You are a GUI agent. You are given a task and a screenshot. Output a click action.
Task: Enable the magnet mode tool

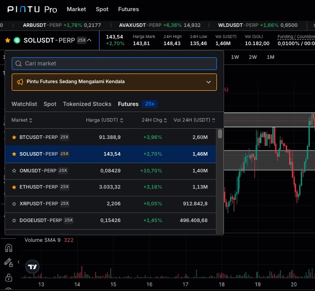(x=8, y=248)
